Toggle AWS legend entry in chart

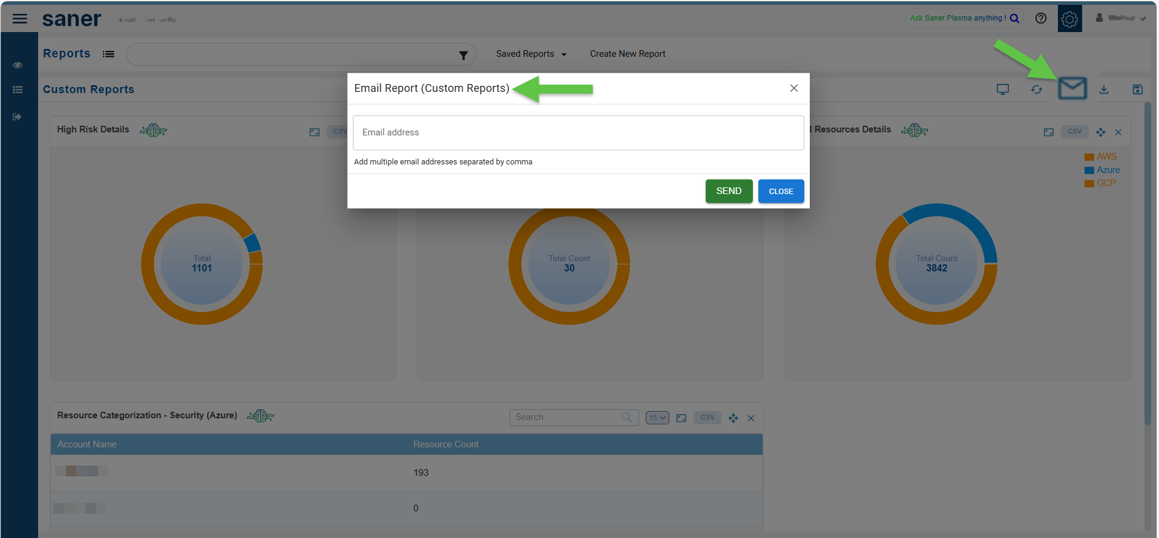tap(1100, 157)
